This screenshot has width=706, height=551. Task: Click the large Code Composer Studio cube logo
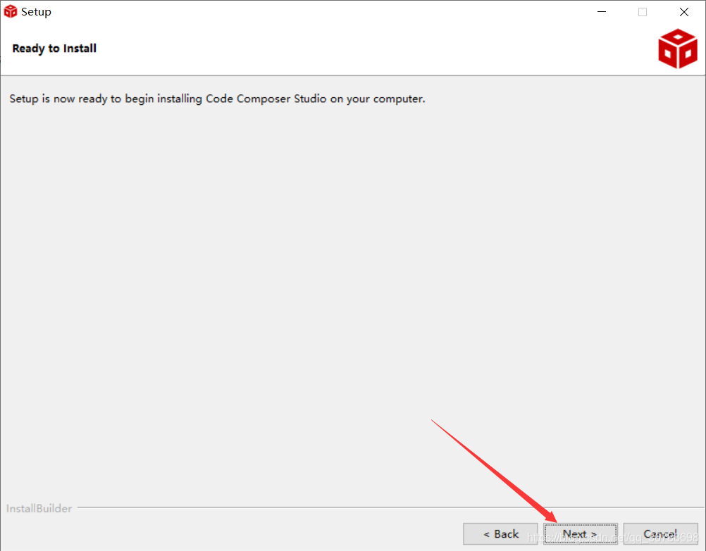pos(678,49)
